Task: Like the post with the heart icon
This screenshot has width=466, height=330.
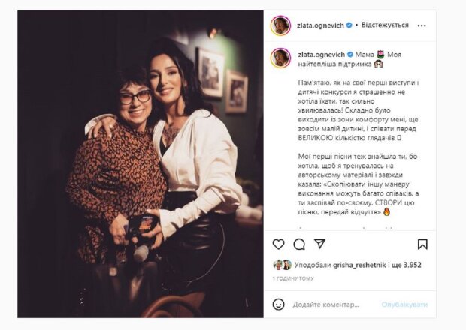Action: point(279,244)
